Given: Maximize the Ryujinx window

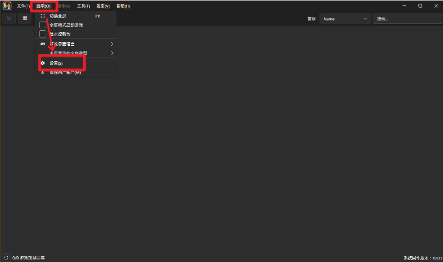Looking at the screenshot, I should (x=420, y=6).
